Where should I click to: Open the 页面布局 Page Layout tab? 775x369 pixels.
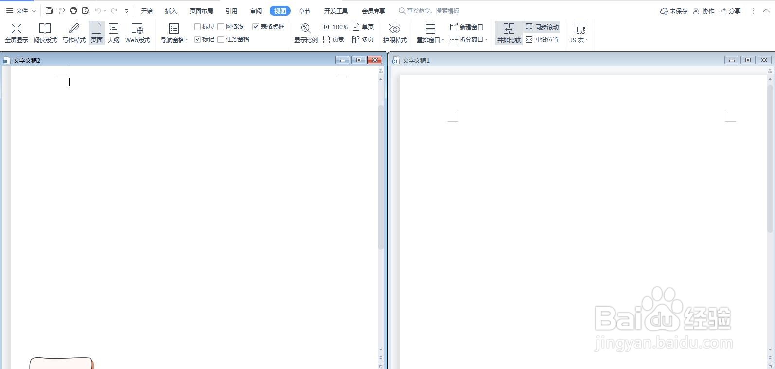201,11
